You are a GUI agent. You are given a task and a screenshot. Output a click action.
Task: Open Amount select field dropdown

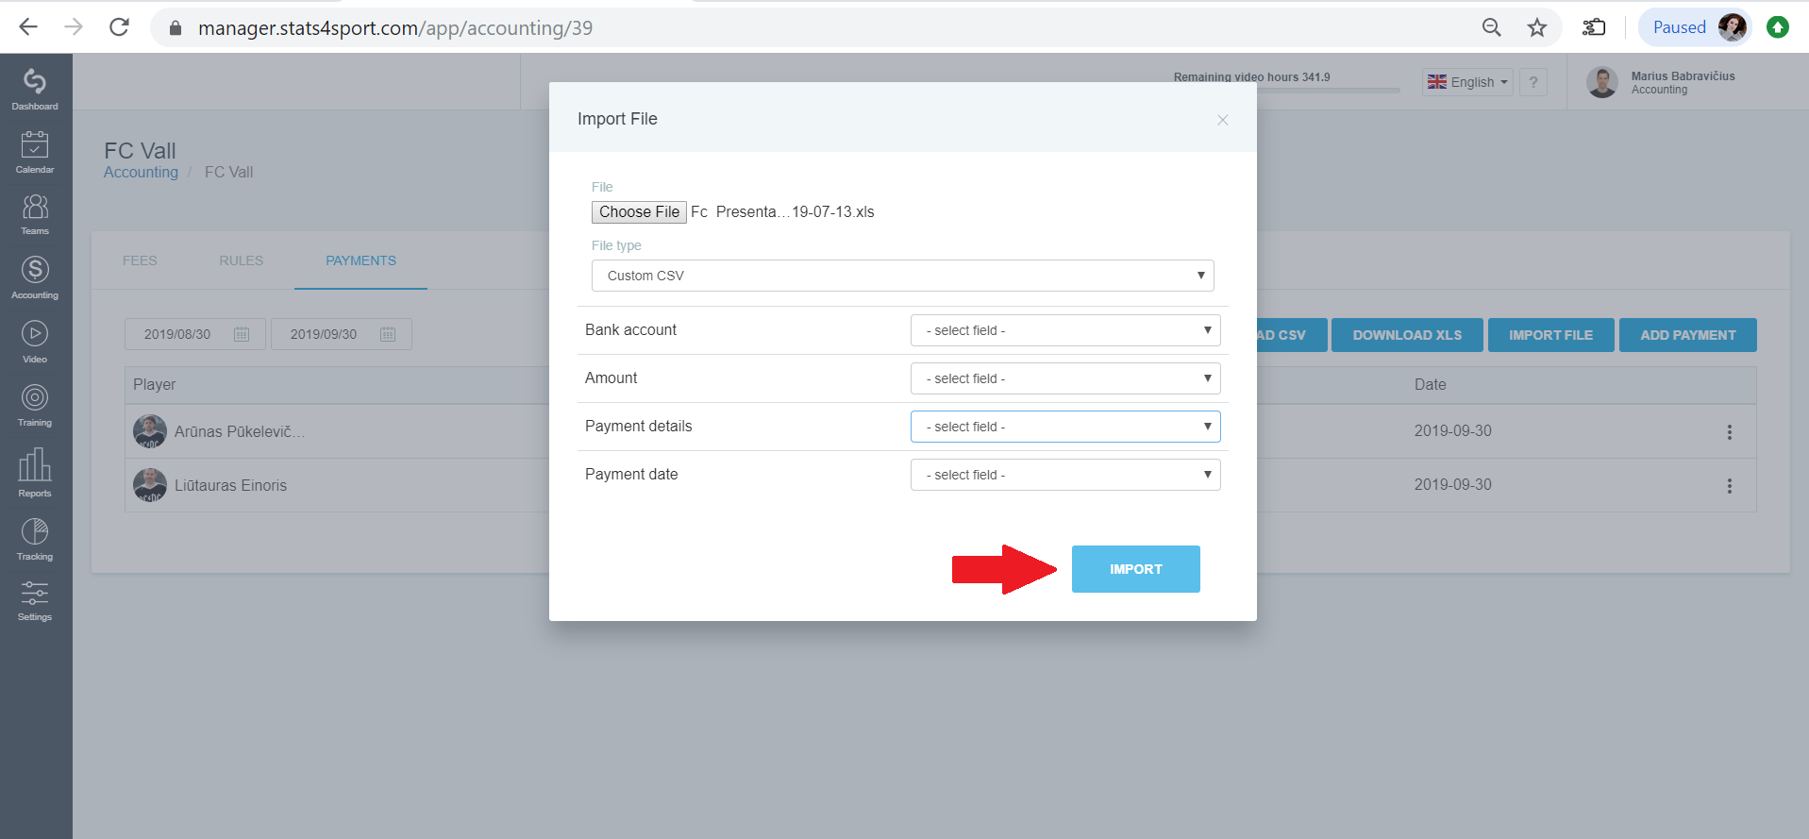pyautogui.click(x=1065, y=378)
